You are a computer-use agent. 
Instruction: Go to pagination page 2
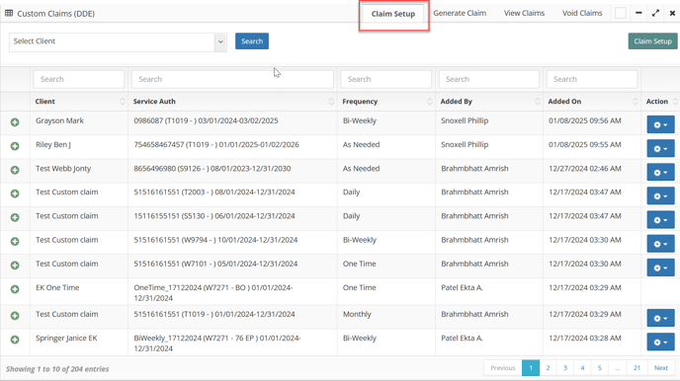click(x=548, y=368)
